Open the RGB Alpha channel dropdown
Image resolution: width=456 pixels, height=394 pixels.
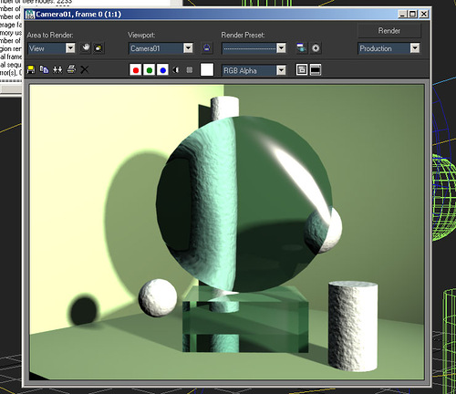(x=254, y=70)
